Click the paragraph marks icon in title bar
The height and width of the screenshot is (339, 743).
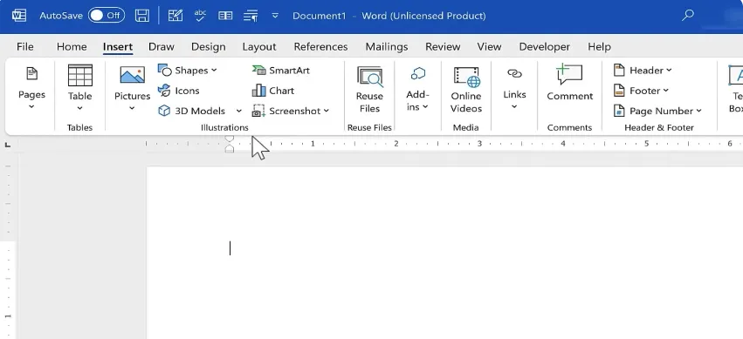(251, 16)
